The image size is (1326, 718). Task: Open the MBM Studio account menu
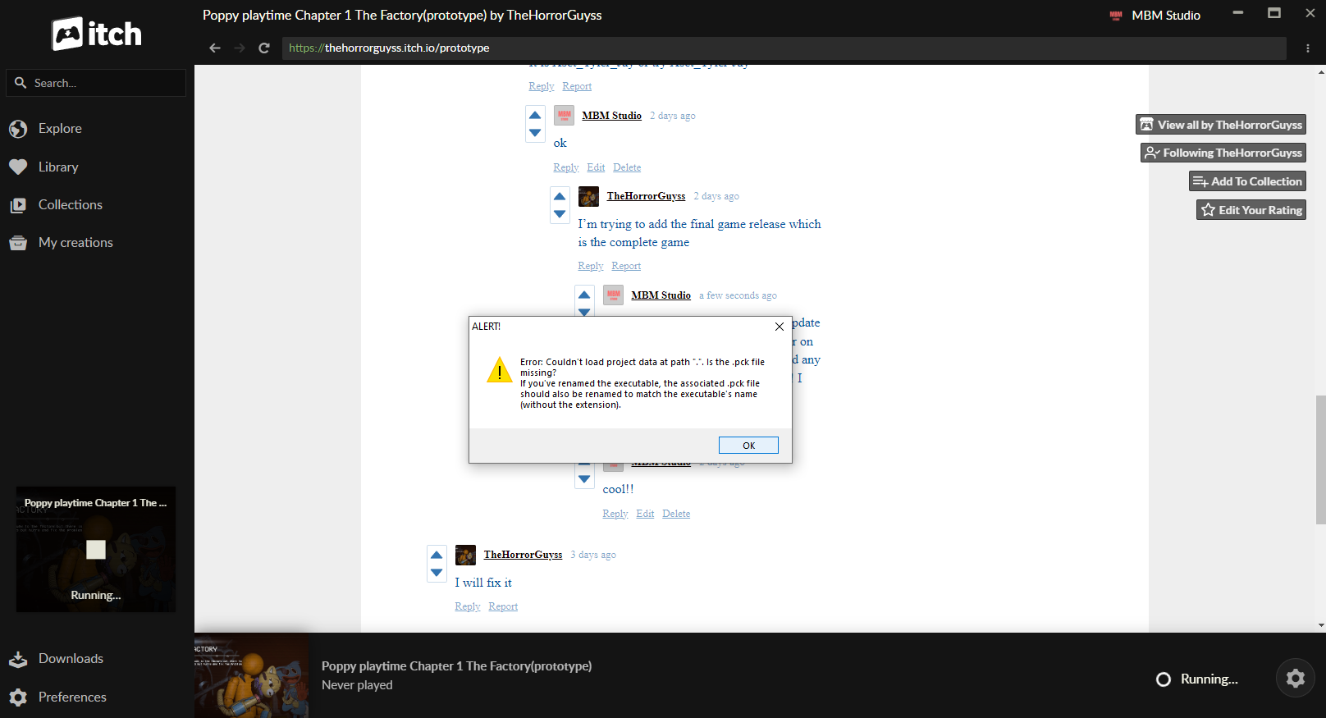click(x=1155, y=16)
